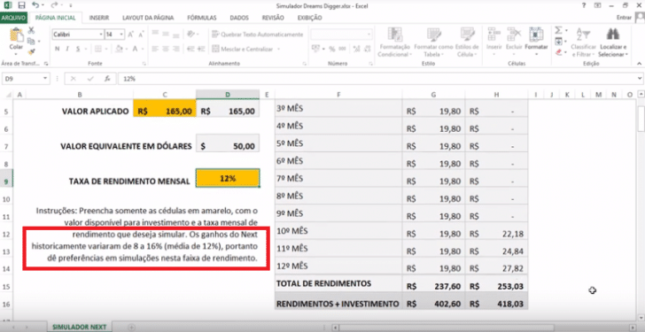Toggle bold (N) formatting
Image resolution: width=645 pixels, height=332 pixels.
[58, 49]
